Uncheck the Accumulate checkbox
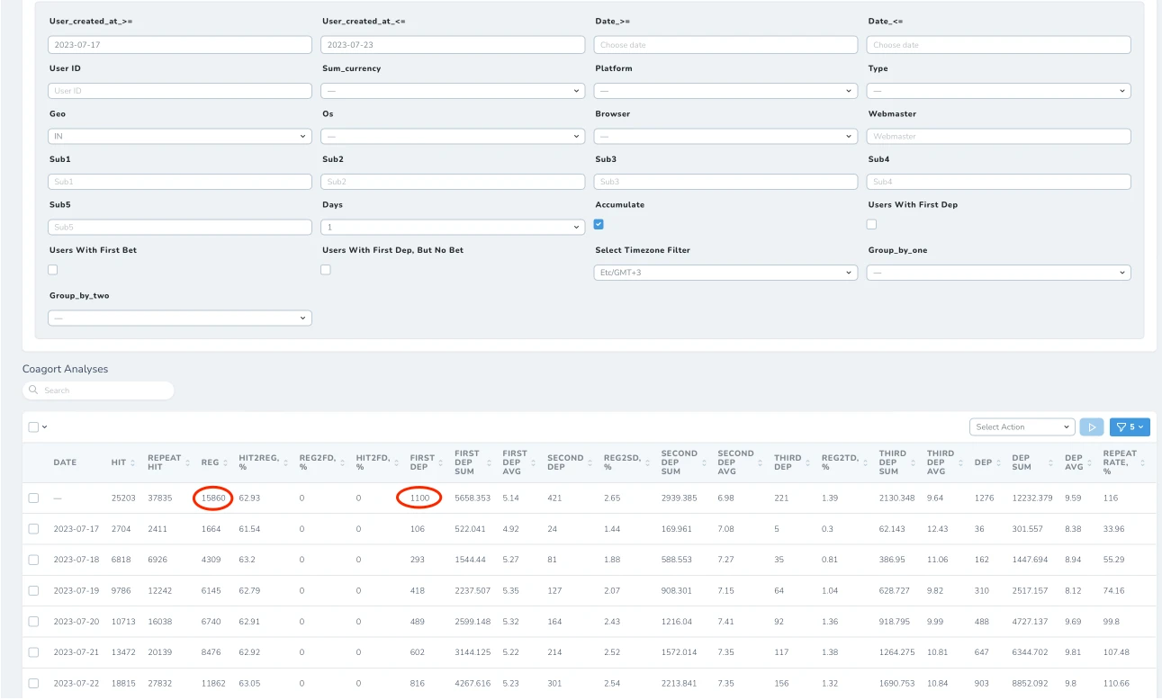This screenshot has height=700, width=1162. tap(599, 224)
